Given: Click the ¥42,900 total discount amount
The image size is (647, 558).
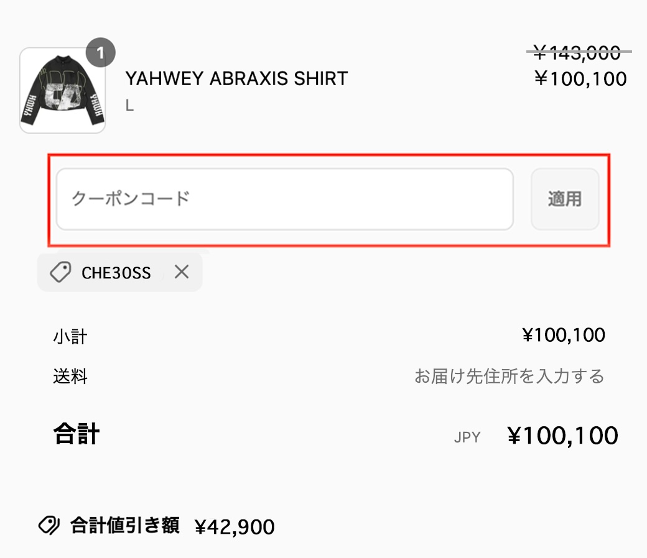Looking at the screenshot, I should (235, 527).
